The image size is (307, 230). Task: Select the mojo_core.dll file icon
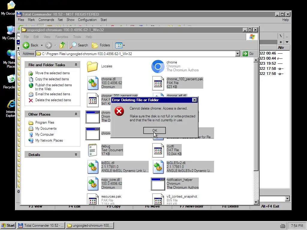93,184
